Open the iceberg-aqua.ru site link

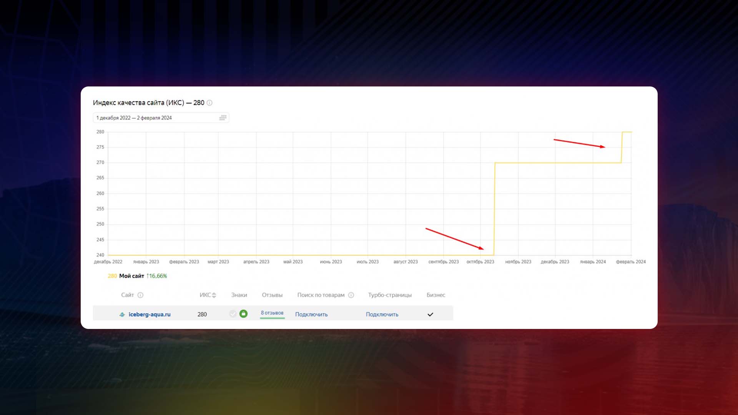point(150,314)
